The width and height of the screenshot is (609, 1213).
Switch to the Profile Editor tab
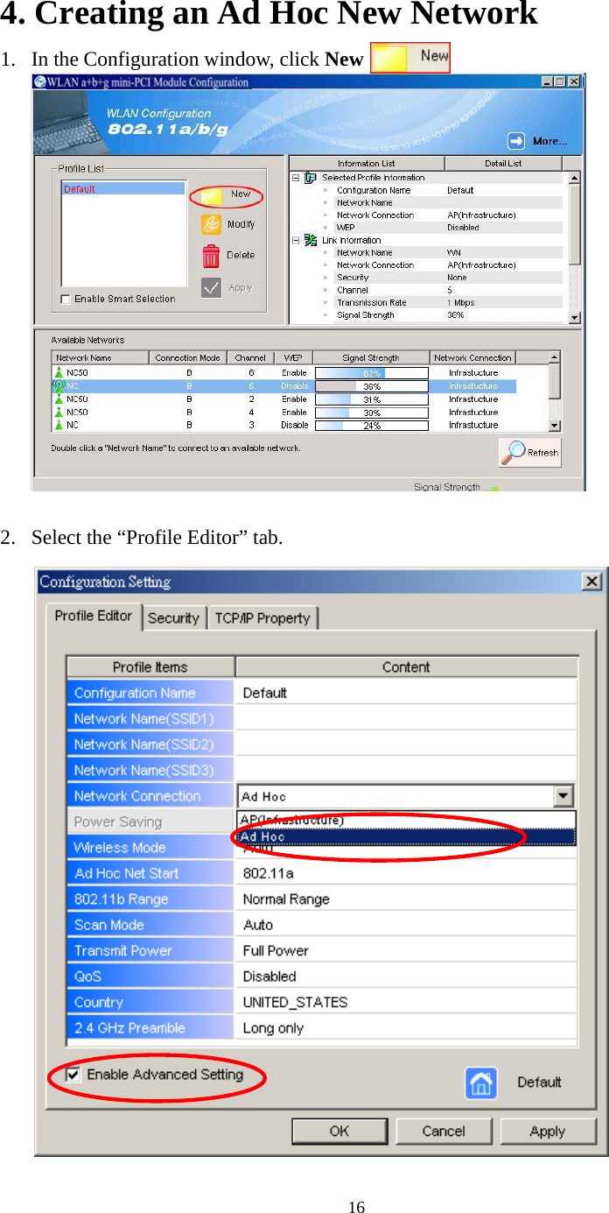(x=93, y=616)
